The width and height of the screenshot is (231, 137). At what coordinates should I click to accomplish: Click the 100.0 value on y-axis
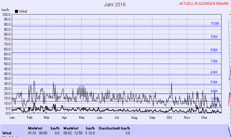(6, 14)
